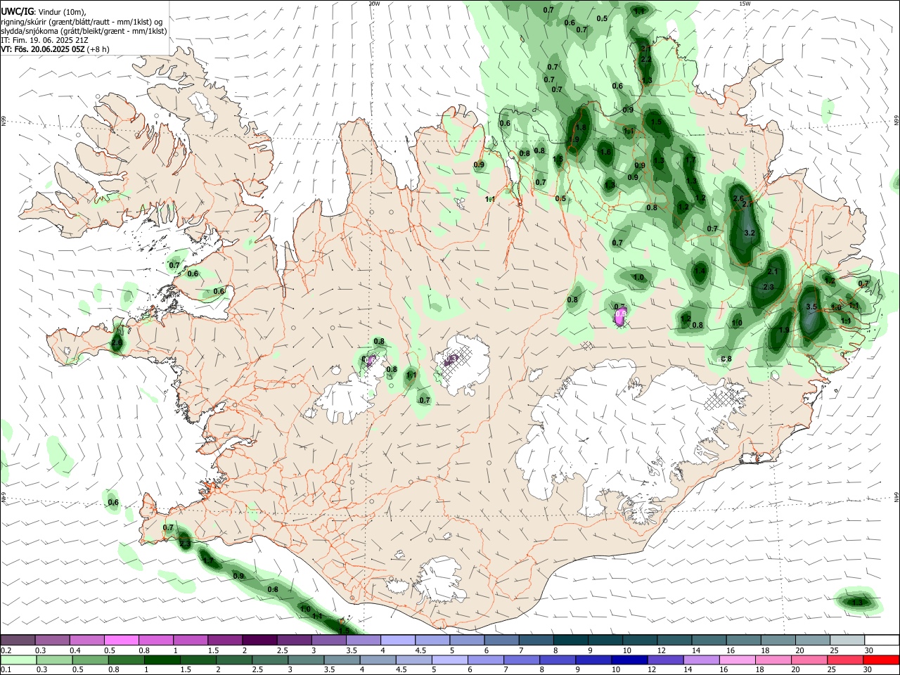900x675 pixels.
Task: Click the bright magenta swatch at 0.5 in upper legend
Action: click(121, 641)
